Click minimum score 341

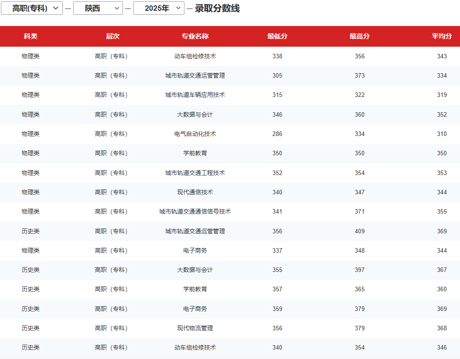(277, 212)
